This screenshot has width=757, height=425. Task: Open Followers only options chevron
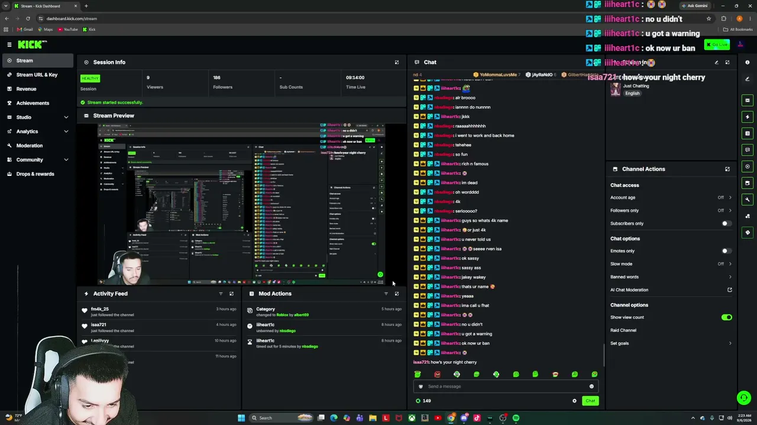(x=730, y=211)
